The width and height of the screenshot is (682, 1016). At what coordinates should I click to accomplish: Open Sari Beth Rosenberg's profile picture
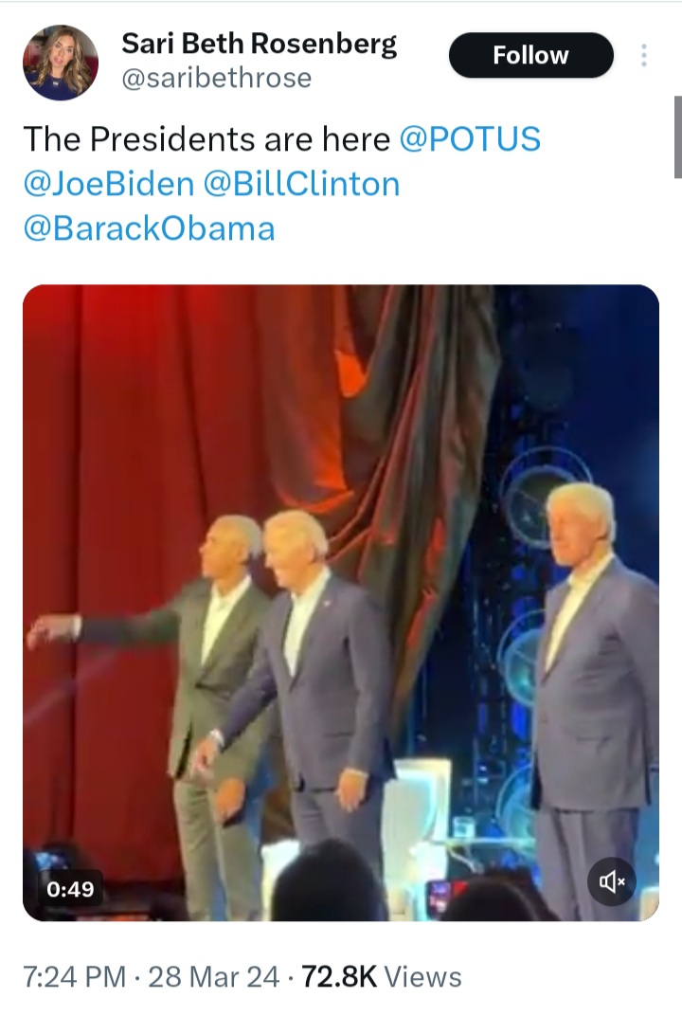[61, 62]
